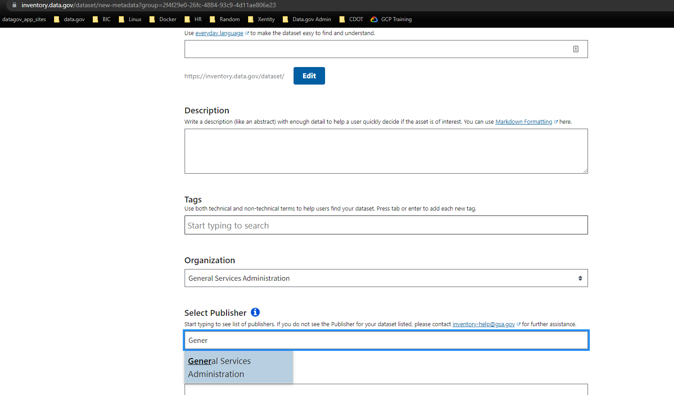Open the Markdown Formatting external-link icon
Viewport: 674px width, 395px height.
(x=555, y=121)
